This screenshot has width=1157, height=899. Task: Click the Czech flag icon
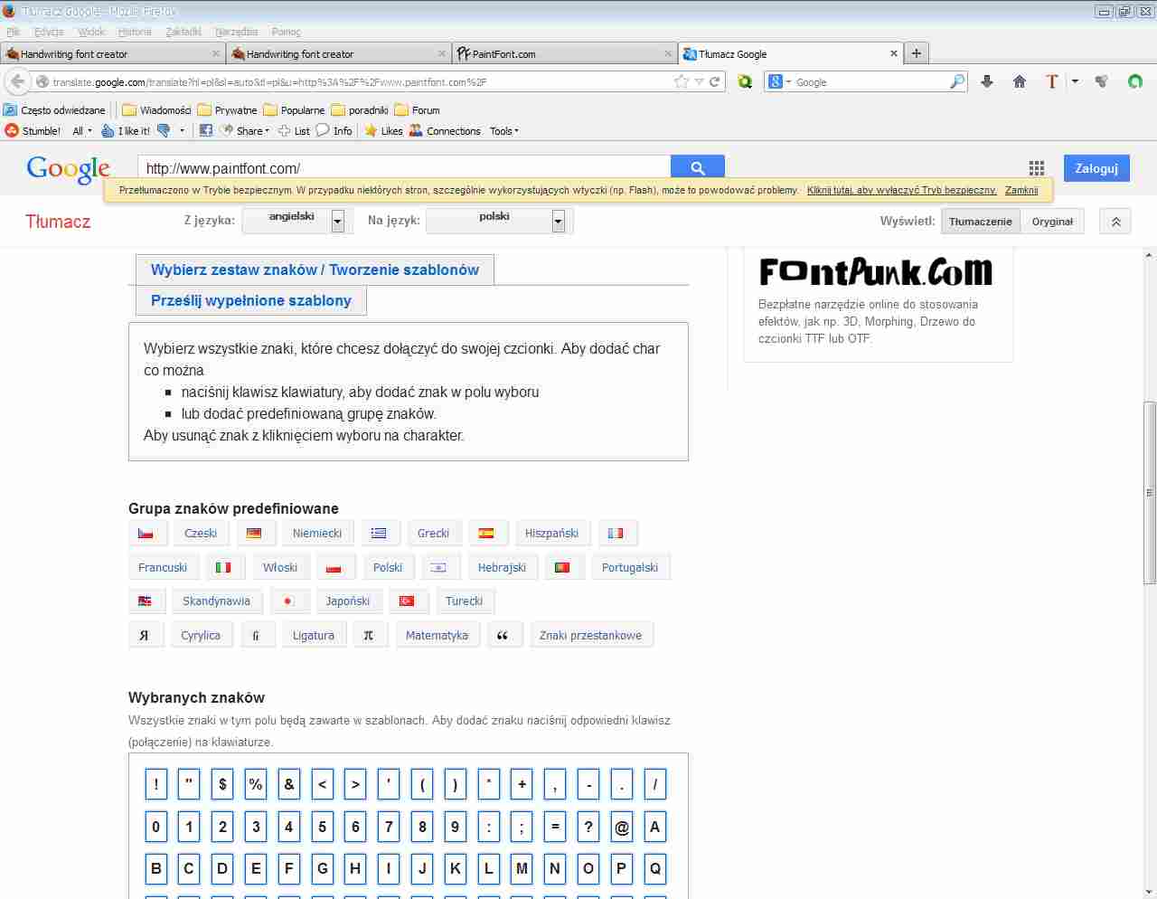tap(146, 534)
